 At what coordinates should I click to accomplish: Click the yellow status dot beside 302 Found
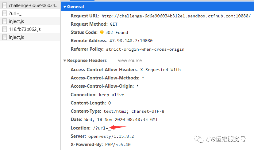102,32
